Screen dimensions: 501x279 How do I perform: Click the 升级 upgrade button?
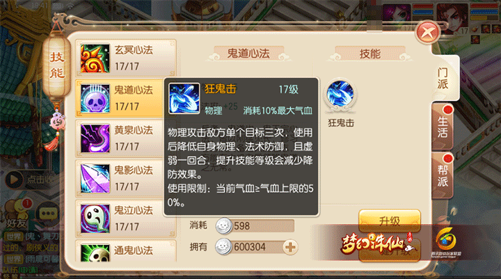(x=390, y=221)
